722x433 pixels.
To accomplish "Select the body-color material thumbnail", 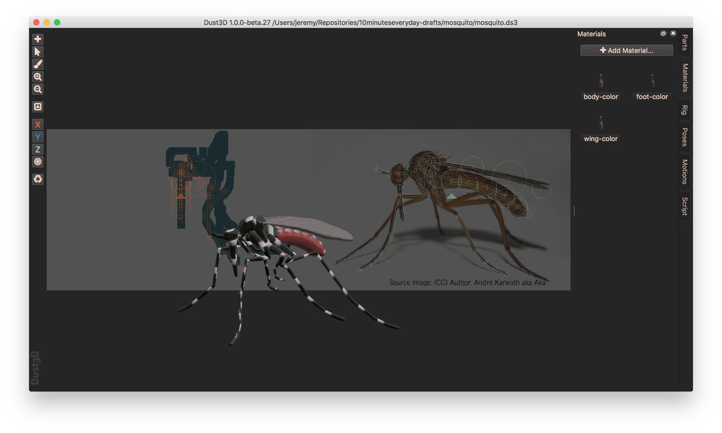I will (x=600, y=81).
